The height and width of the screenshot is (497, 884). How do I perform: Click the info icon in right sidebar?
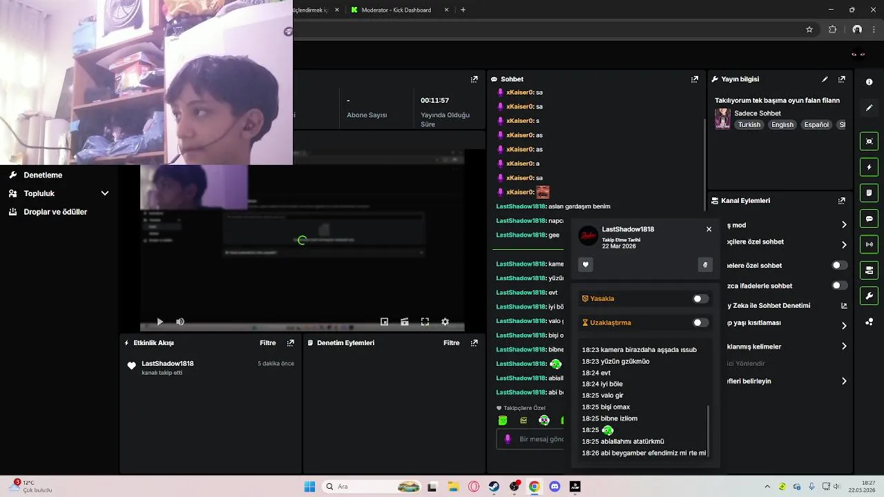[869, 82]
